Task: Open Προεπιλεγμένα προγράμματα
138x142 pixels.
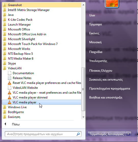Action: 110,89
